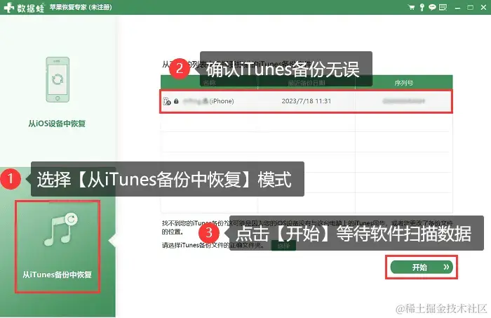Click the device icon on the iPhone backup row
Viewport: 491px width, 318px height.
pos(167,101)
